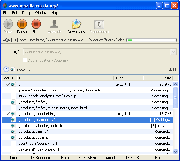Viewport: 180px width, 161px height.
Task: Click the vertical scrollbar thumb
Action: [175, 98]
